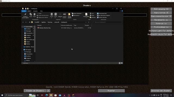Switch to the Compartir ribbon tab

(x=35, y=11)
